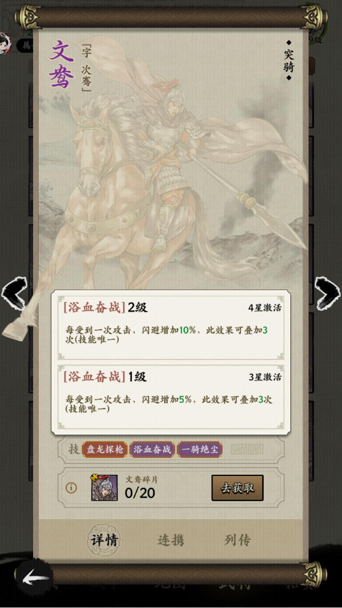This screenshot has width=342, height=608.
Task: Tap the 文鸯 fragment portrait thumbnail
Action: 104,487
